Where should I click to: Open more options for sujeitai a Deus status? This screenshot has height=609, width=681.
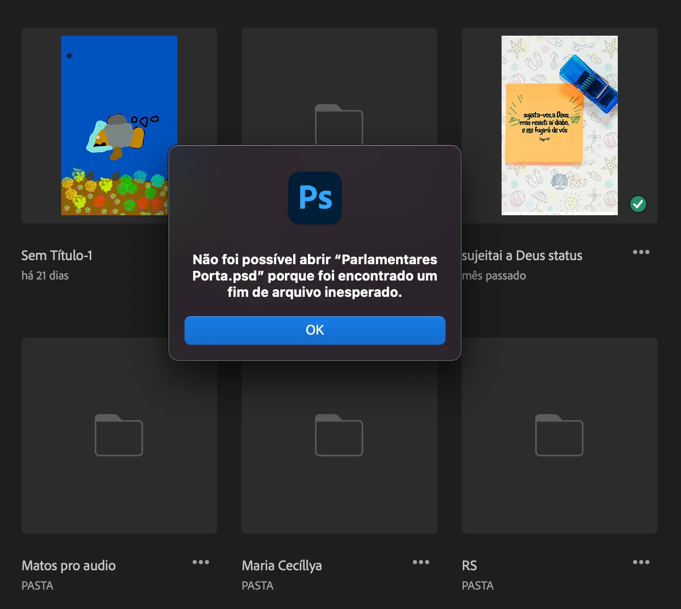(641, 252)
